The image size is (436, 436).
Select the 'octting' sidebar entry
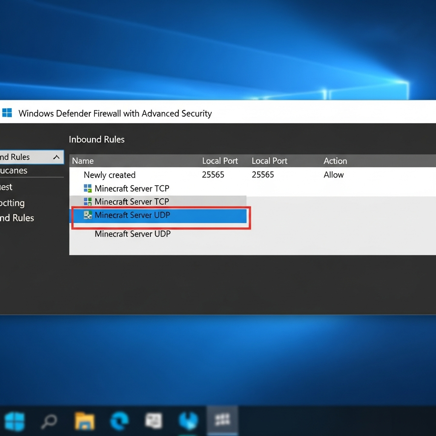(13, 203)
